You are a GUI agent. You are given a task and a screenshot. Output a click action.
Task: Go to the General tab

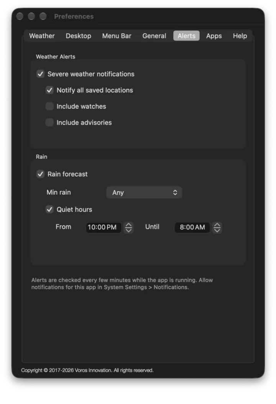[x=154, y=36]
